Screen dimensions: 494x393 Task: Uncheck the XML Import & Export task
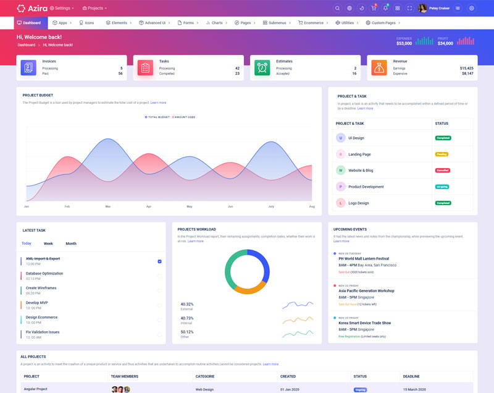159,261
